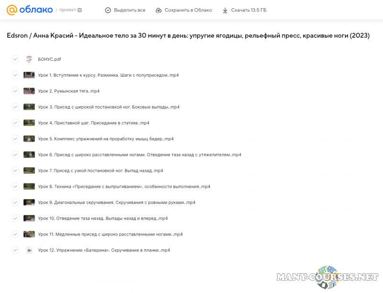Screen dimensions: 383x293
Task: Open the Урок 1 video thumbnail
Action: 29,75
